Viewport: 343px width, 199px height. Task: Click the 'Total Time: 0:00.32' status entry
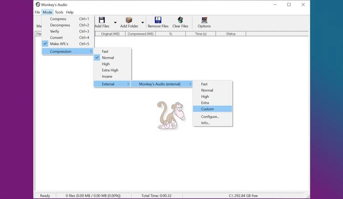click(x=156, y=196)
